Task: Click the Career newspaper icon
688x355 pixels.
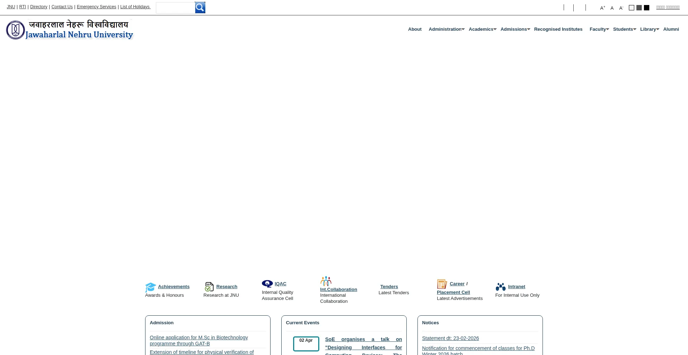Action: pyautogui.click(x=442, y=284)
